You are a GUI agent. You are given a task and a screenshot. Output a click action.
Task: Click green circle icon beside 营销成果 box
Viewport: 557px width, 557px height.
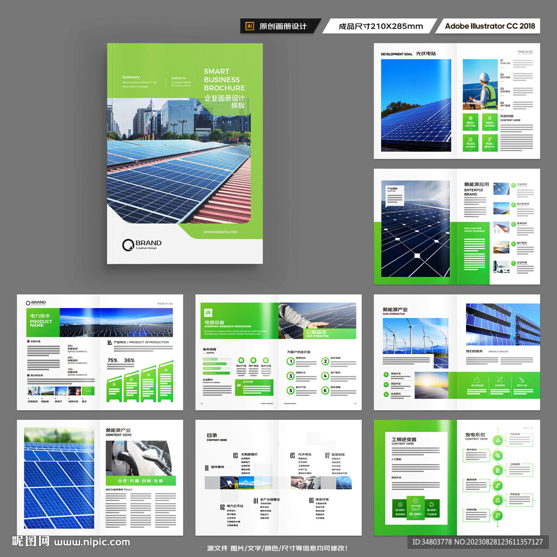[x=498, y=485]
